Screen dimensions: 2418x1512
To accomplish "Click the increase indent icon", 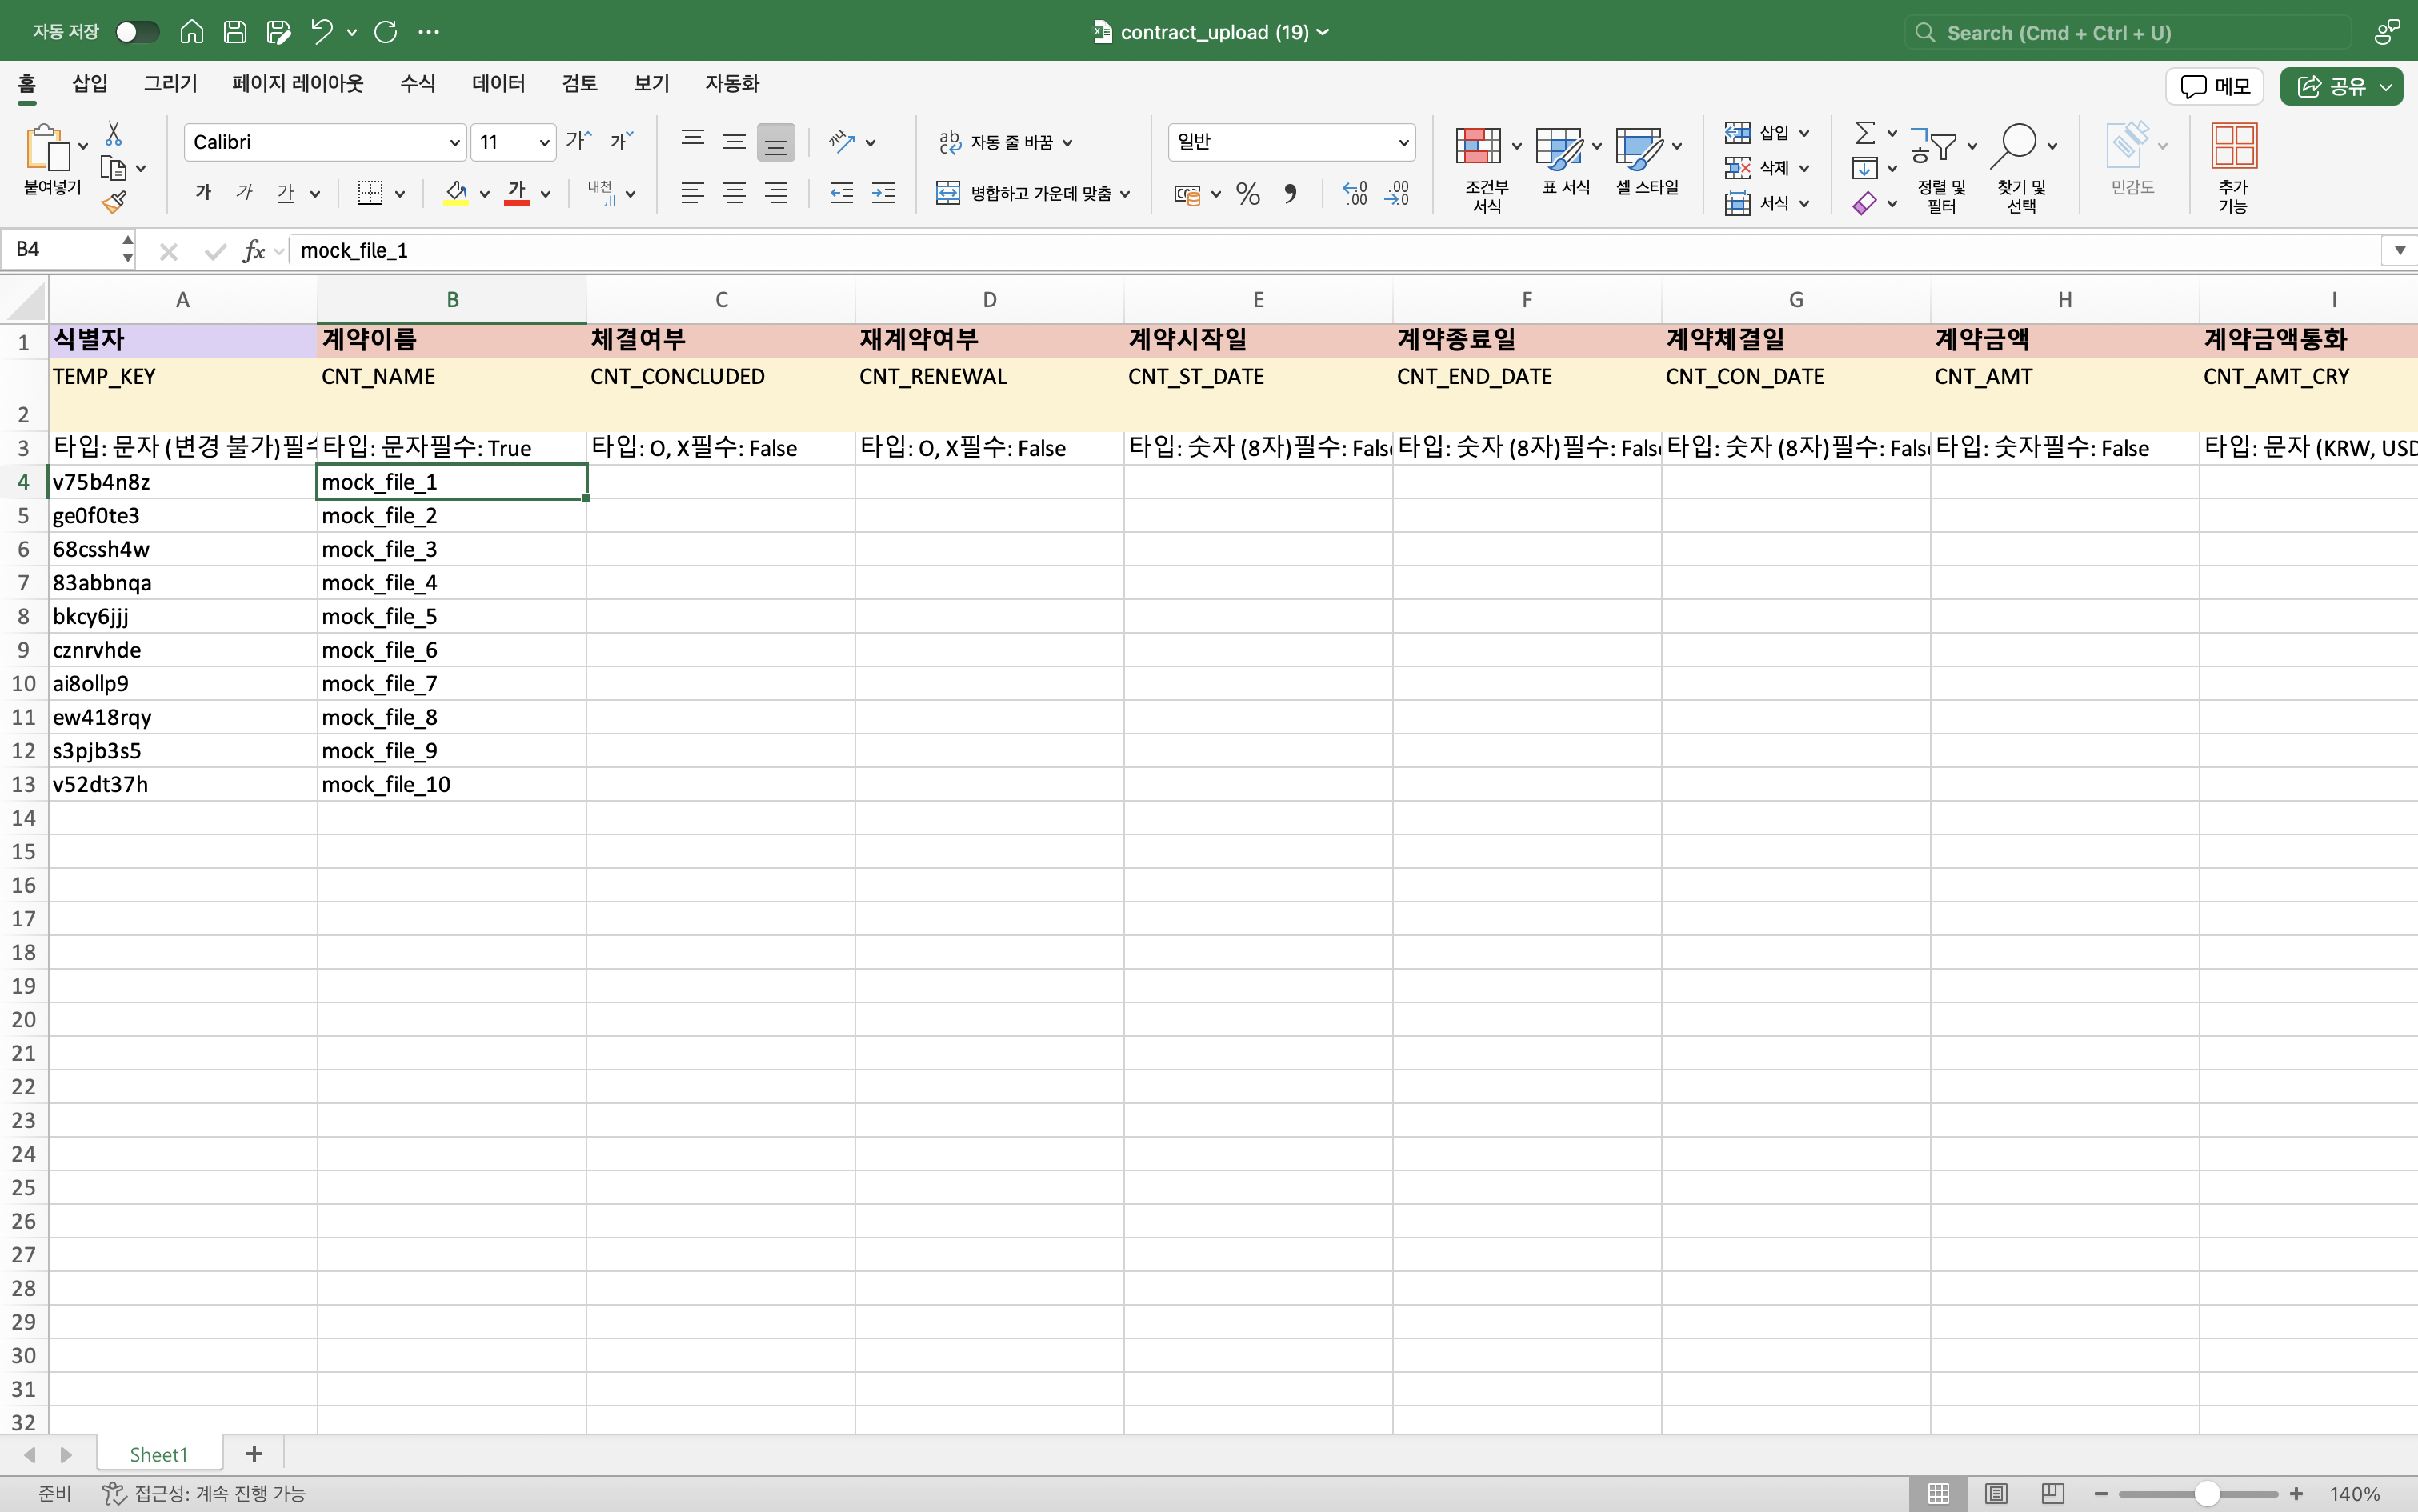I will (883, 194).
